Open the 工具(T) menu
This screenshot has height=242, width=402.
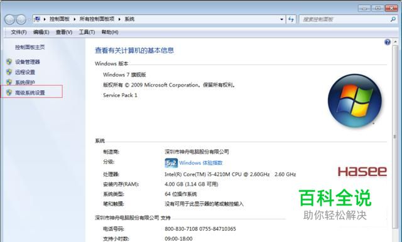[87, 32]
